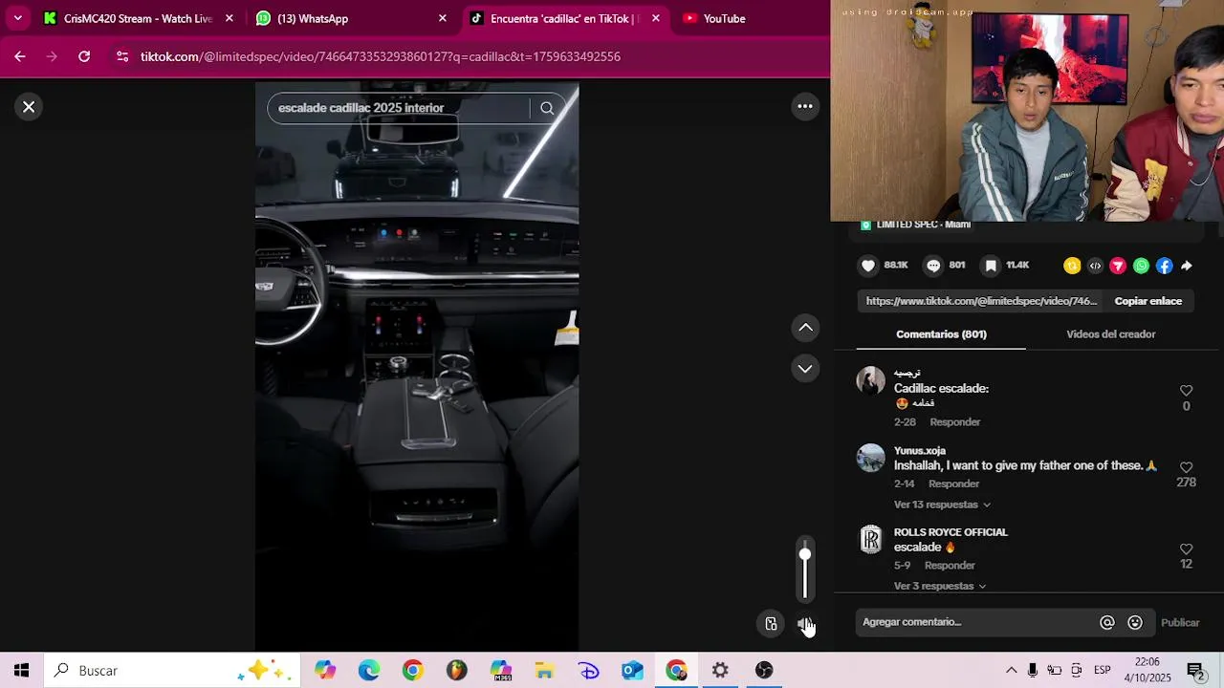Image resolution: width=1224 pixels, height=688 pixels.
Task: Toggle auto-scroll icon beside volume
Action: [771, 624]
